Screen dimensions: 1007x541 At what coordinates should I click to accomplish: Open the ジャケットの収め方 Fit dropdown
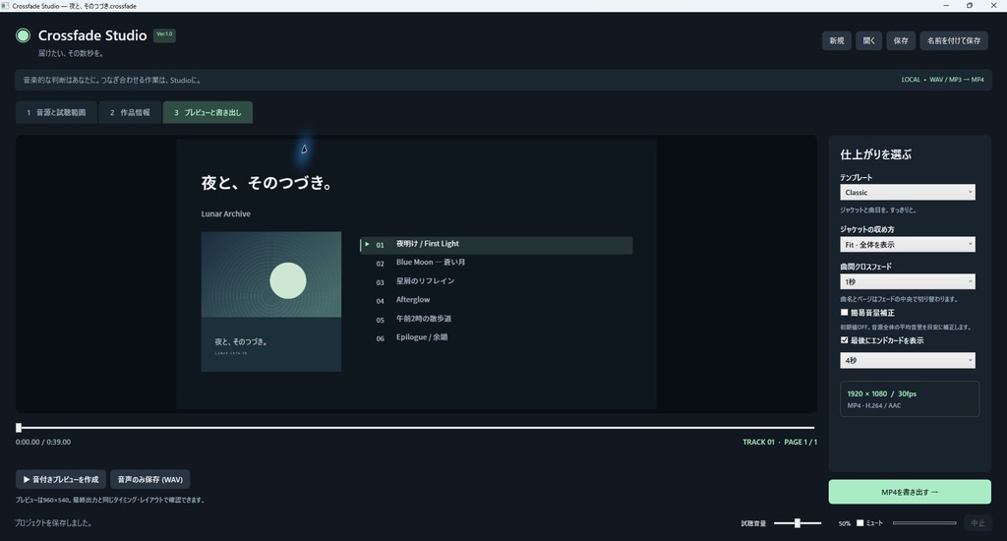click(x=908, y=244)
